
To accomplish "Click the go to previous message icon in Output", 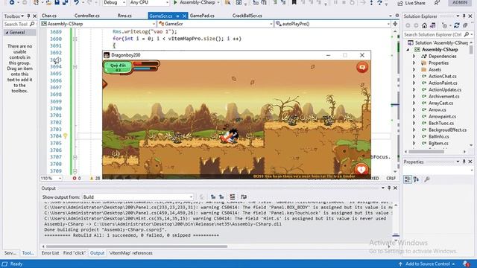I will [x=213, y=197].
